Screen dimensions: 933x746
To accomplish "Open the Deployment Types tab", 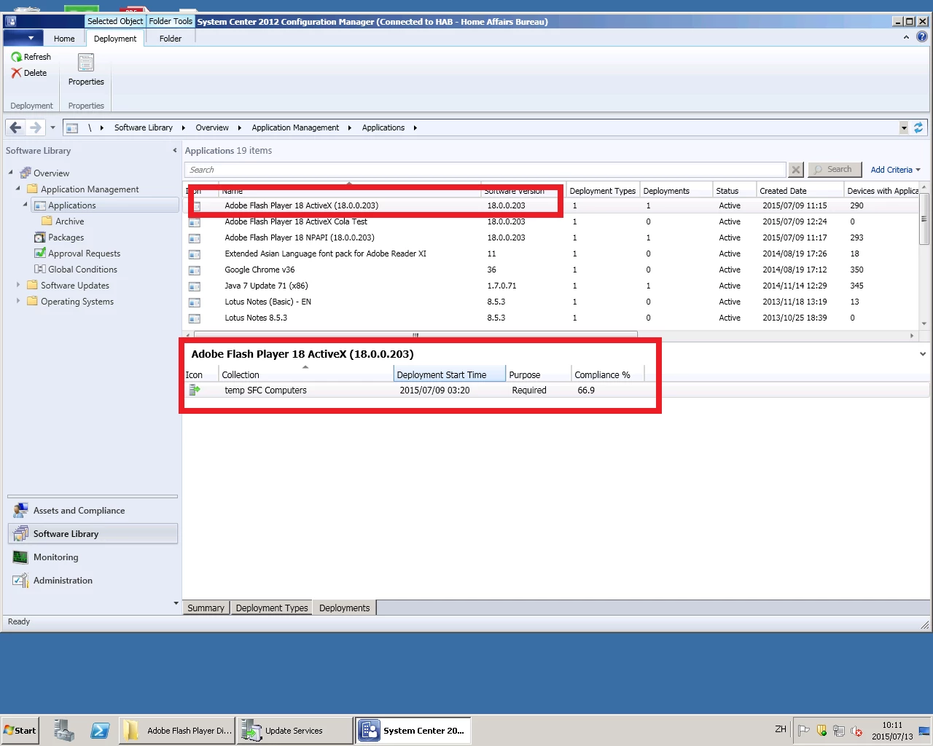I will coord(272,608).
